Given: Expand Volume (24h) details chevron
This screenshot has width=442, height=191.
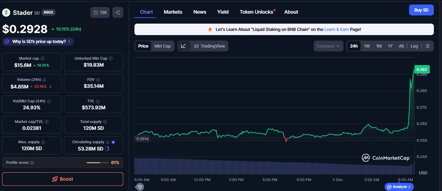Looking at the screenshot, I should (x=50, y=87).
